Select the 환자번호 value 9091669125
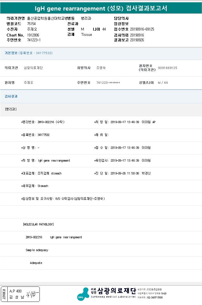Image resolution: width=202 pixels, height=305 pixels. click(167, 68)
